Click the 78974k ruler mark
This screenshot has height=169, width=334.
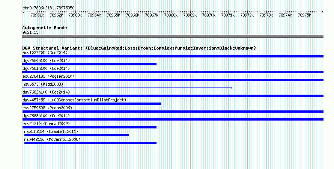[x=286, y=15]
